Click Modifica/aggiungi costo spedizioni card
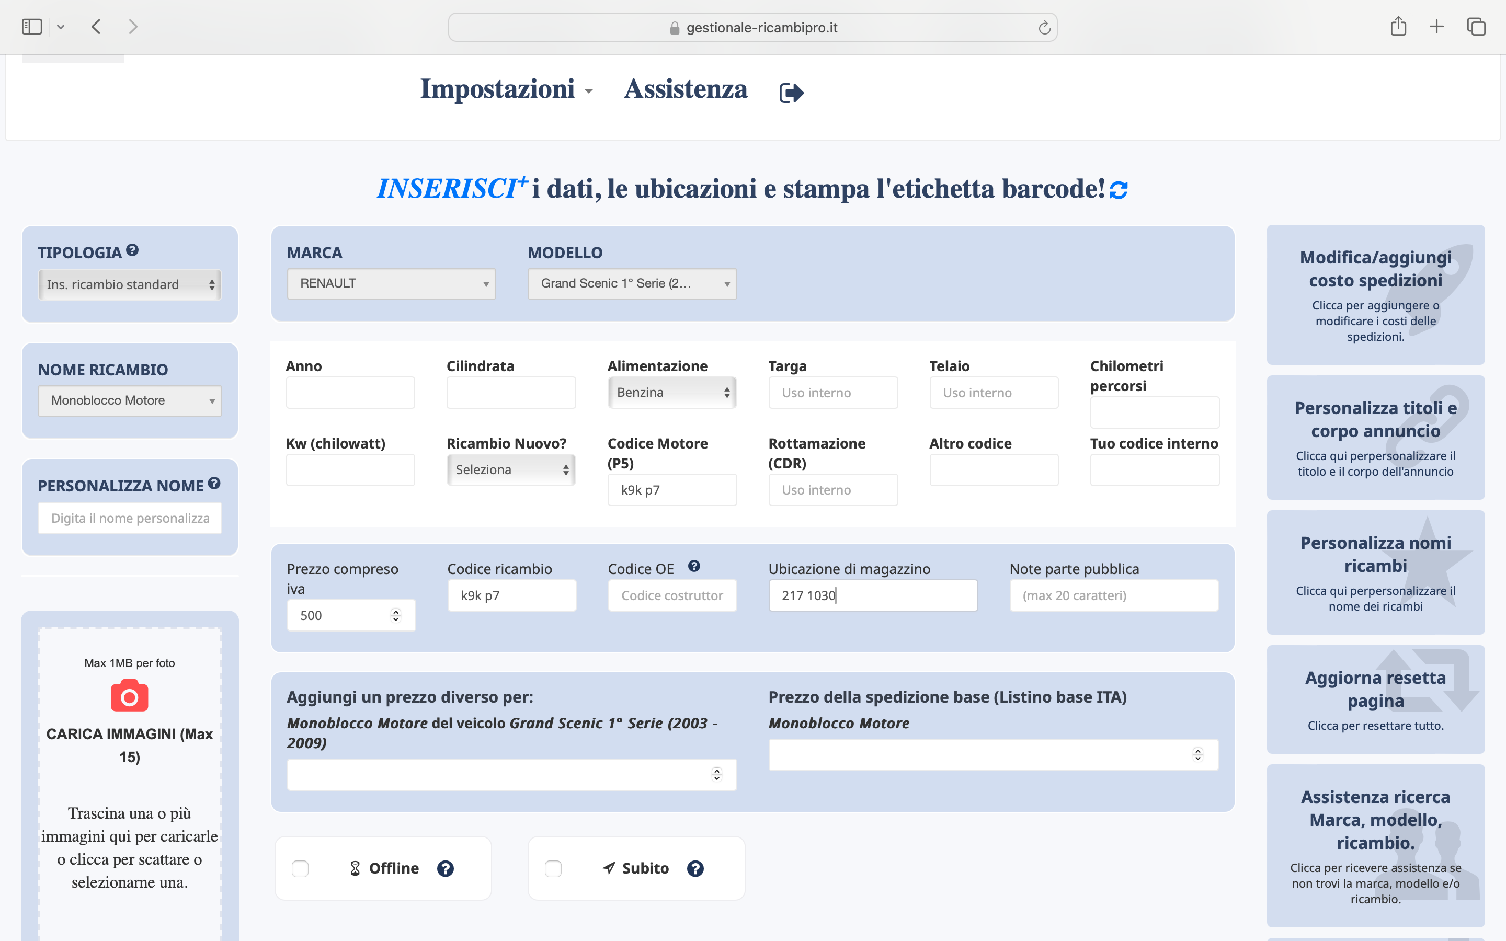Image resolution: width=1506 pixels, height=941 pixels. 1375,295
